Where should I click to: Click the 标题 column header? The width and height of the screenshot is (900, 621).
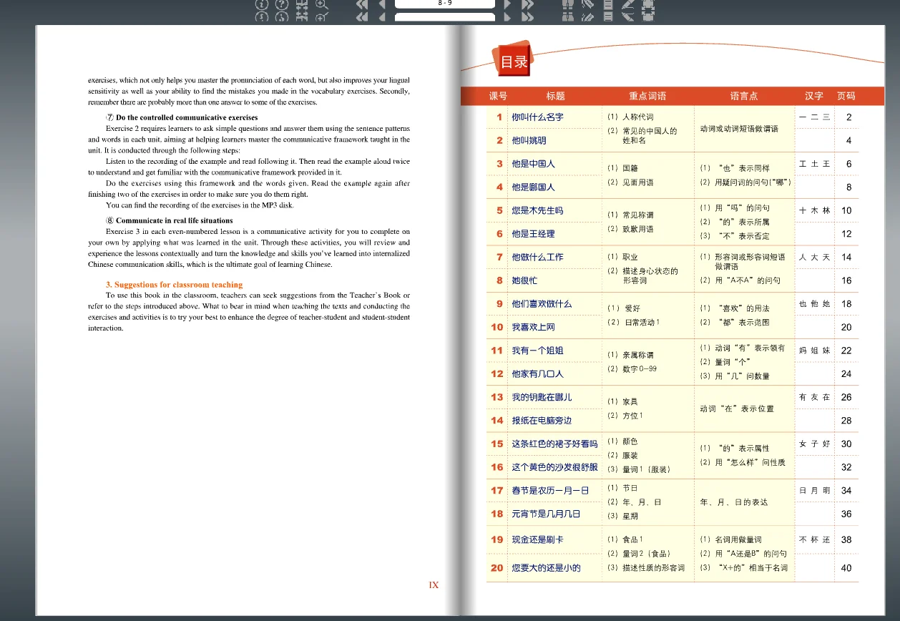556,96
